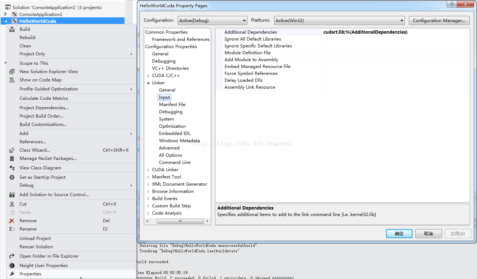The image size is (477, 279).
Task: Open the Platform dropdown
Action: point(339,21)
